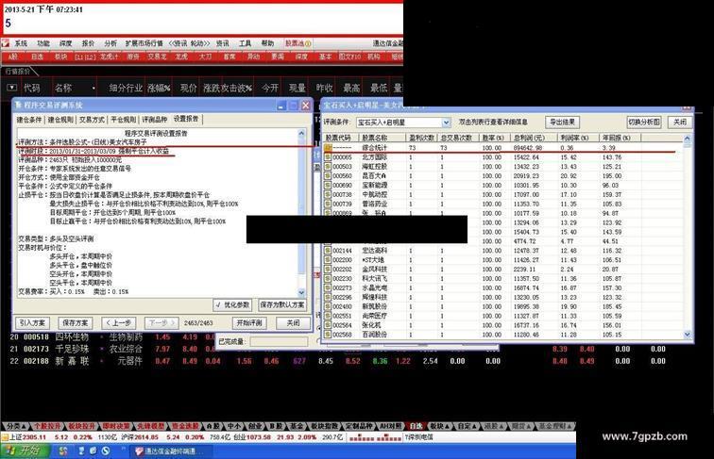Sort by the 细分行业 column header
714x459 pixels.
pos(126,89)
